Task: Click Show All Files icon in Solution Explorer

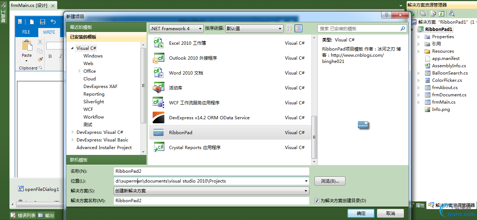Action: pyautogui.click(x=433, y=13)
